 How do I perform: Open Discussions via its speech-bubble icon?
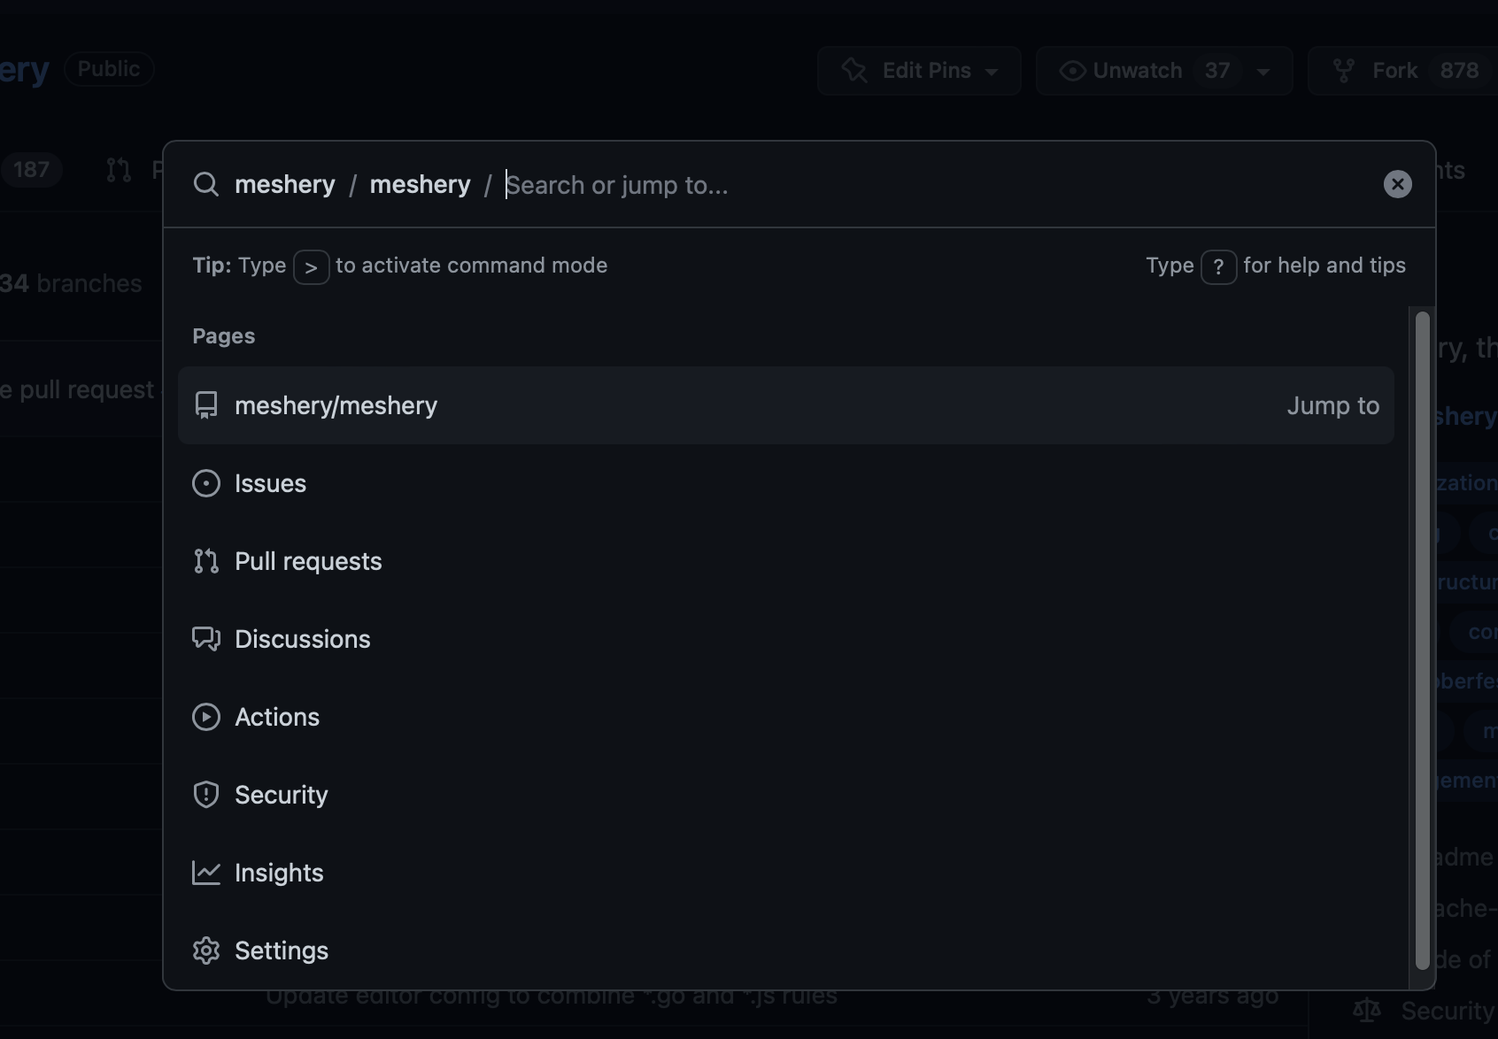point(205,639)
